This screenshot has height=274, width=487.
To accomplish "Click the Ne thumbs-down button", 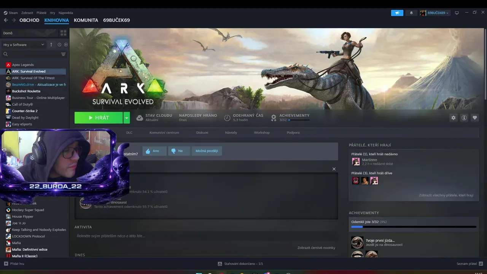I will tap(179, 151).
